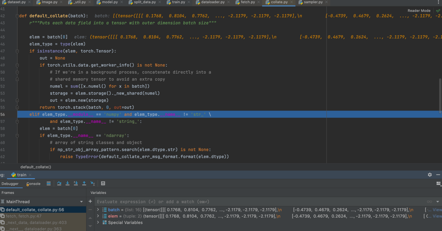Open debugger settings via the gear icon

coord(430,175)
